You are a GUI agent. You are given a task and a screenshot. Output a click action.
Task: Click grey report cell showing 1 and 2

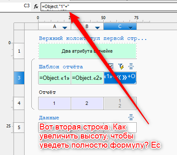(120, 103)
